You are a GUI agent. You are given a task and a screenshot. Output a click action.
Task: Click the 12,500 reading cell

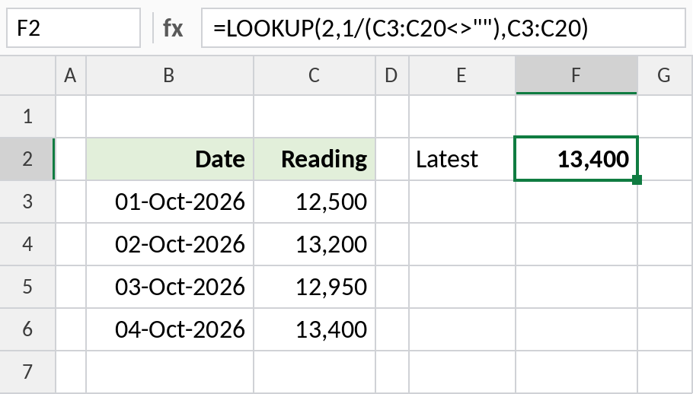[315, 202]
